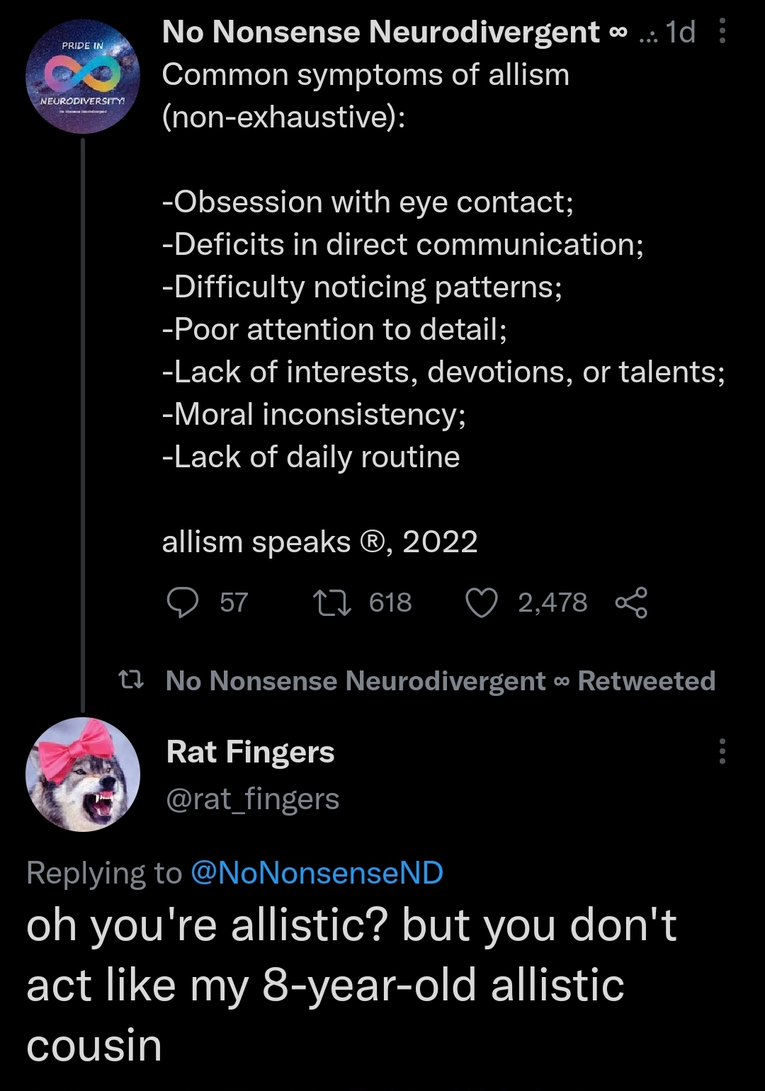Screen dimensions: 765x1091
Task: Tap the 2,478 likes count
Action: (552, 602)
